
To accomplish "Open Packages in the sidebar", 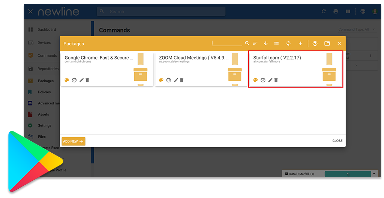I will click(45, 81).
